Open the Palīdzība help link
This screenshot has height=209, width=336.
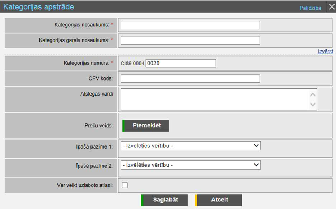click(x=310, y=8)
